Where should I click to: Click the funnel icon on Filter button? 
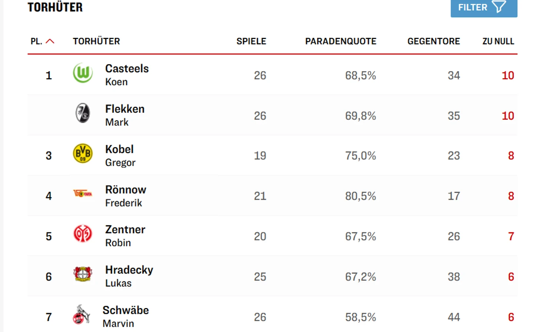[x=499, y=7]
